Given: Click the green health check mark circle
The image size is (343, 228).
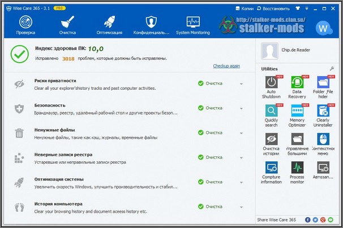Looking at the screenshot, I should pos(20,54).
